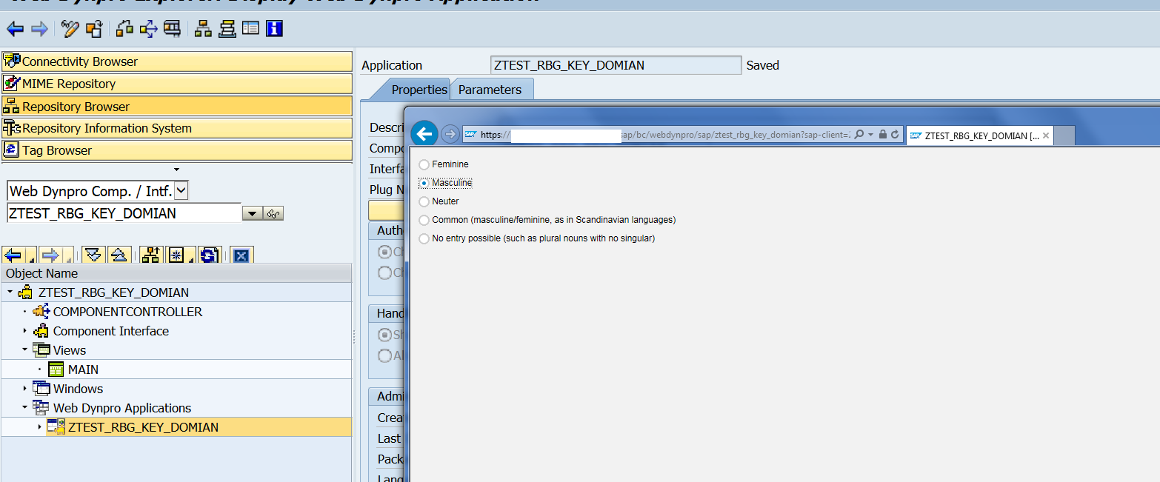This screenshot has width=1160, height=482.
Task: Click the blue information 'i' icon
Action: pos(275,29)
